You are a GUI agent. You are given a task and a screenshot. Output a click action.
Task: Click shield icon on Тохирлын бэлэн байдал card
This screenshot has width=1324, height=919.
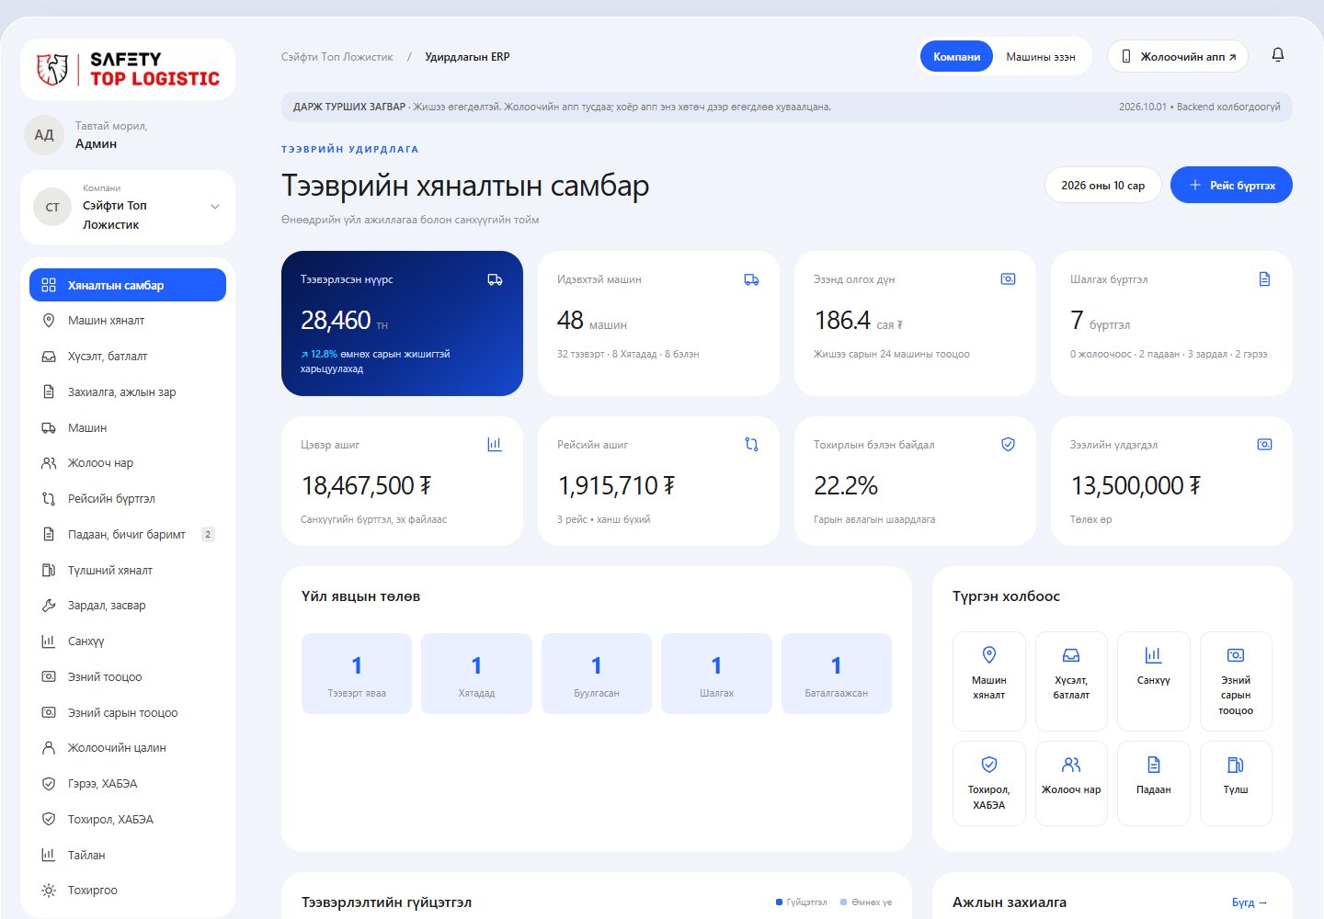[x=1008, y=445]
